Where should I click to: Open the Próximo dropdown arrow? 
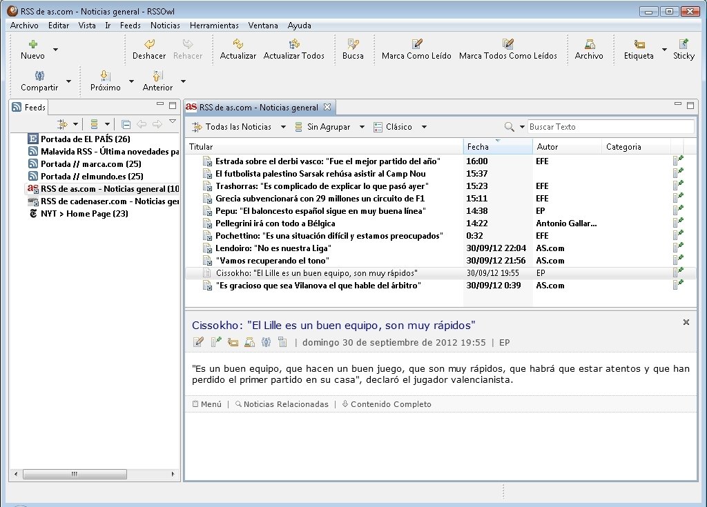[x=131, y=81]
